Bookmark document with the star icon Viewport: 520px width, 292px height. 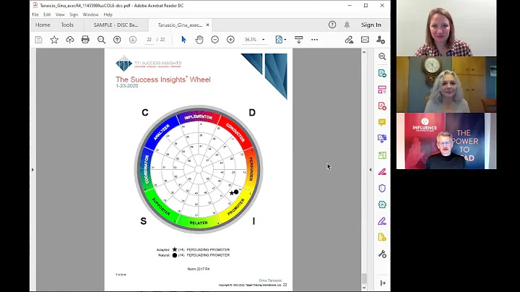(x=54, y=40)
